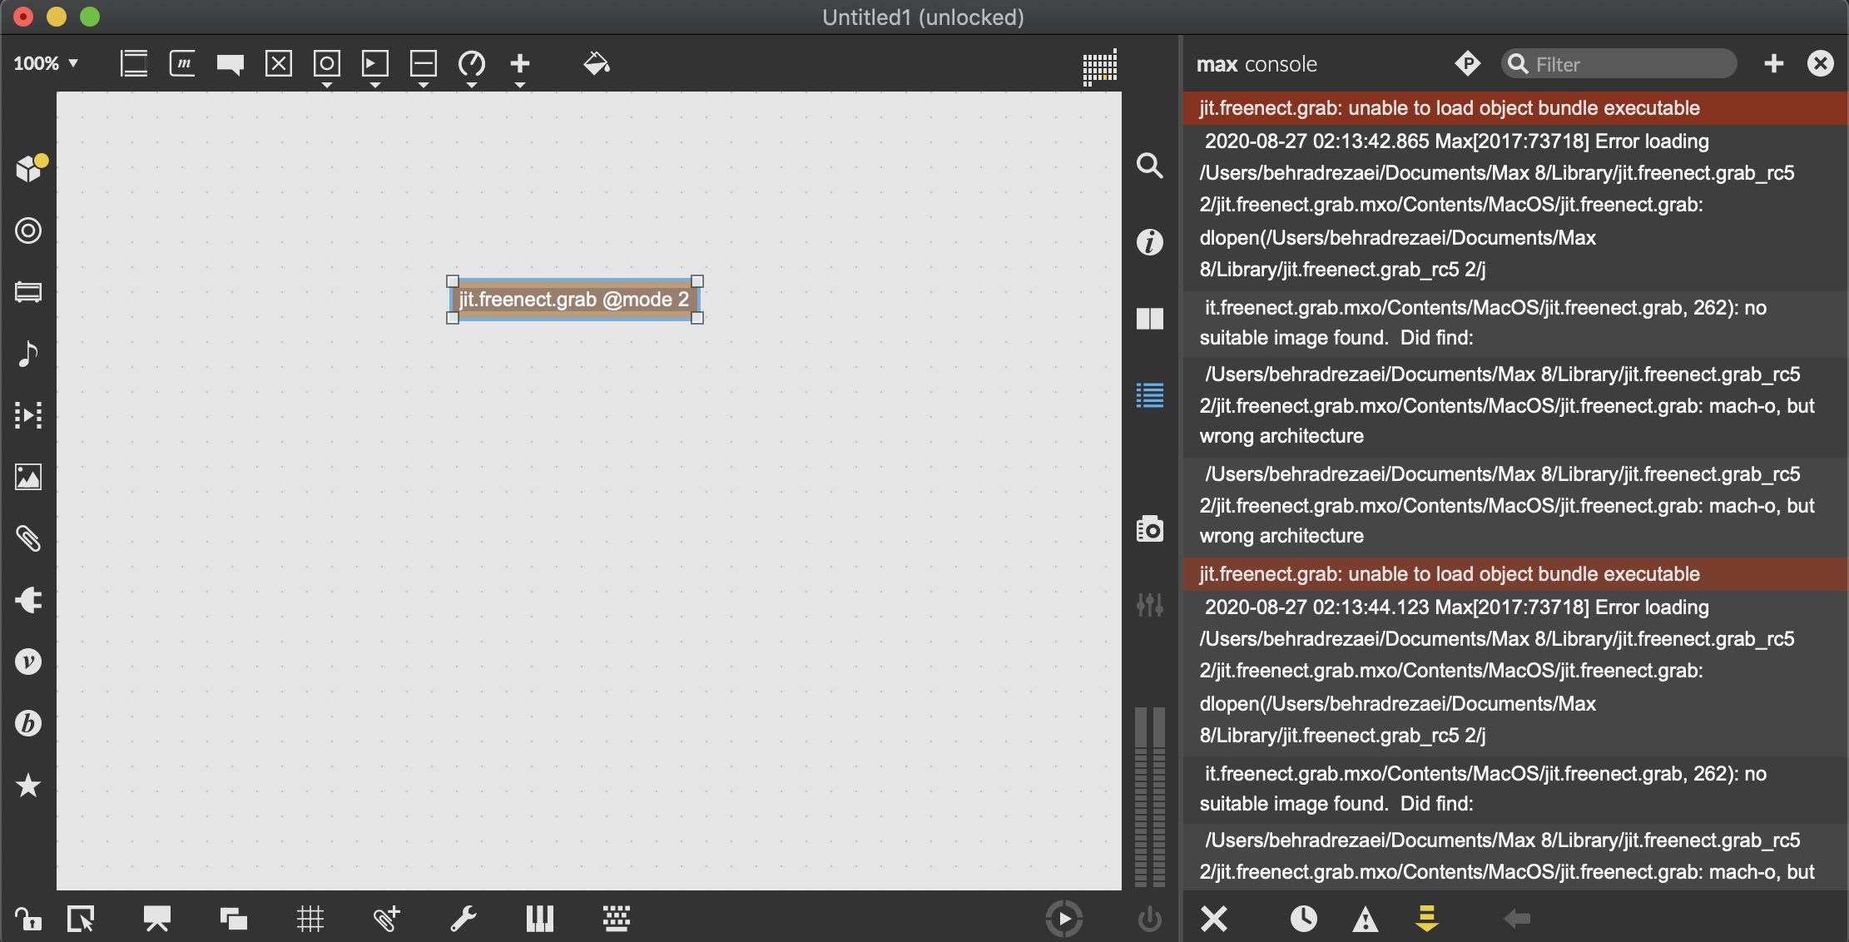
Task: Open the Plug-ins browser
Action: coord(28,600)
